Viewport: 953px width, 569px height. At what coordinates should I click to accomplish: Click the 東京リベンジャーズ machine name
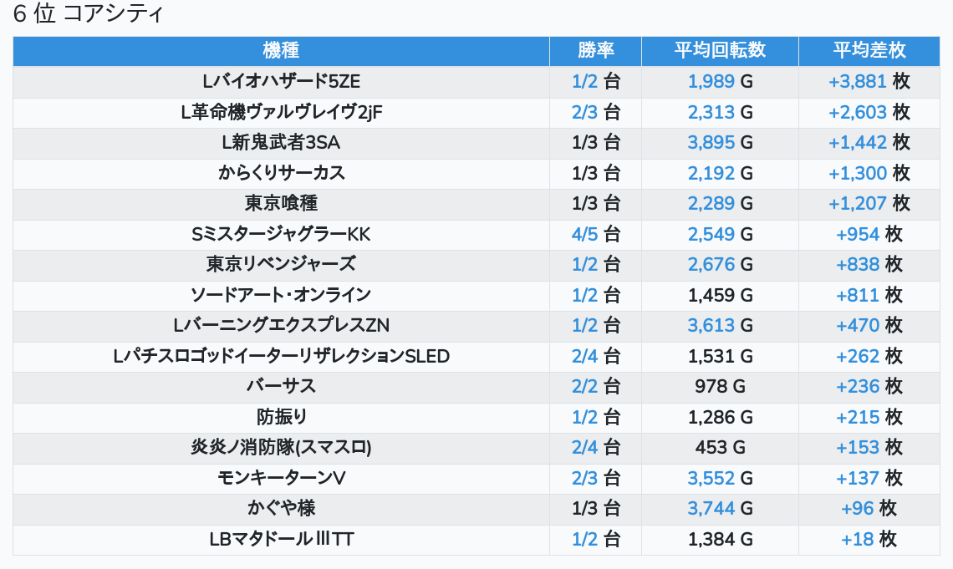(281, 264)
